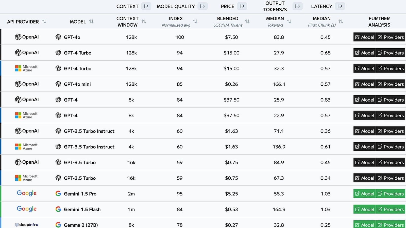The width and height of the screenshot is (406, 228).
Task: Collapse the OUTPUT TOKENS/S column group
Action: tap(298, 6)
